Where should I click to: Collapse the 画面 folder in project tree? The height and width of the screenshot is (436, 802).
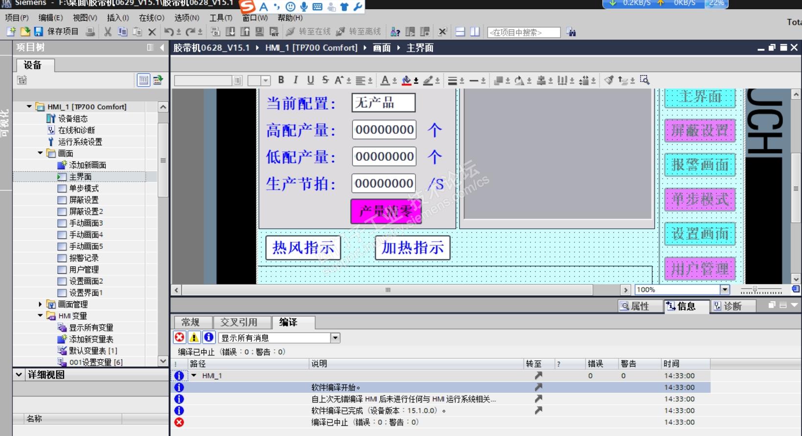point(40,153)
